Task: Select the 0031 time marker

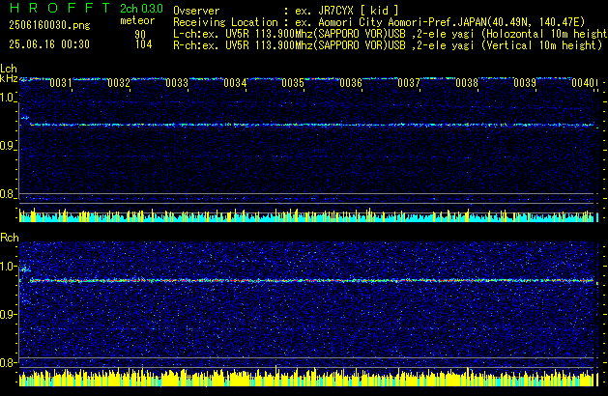Action: pos(61,83)
